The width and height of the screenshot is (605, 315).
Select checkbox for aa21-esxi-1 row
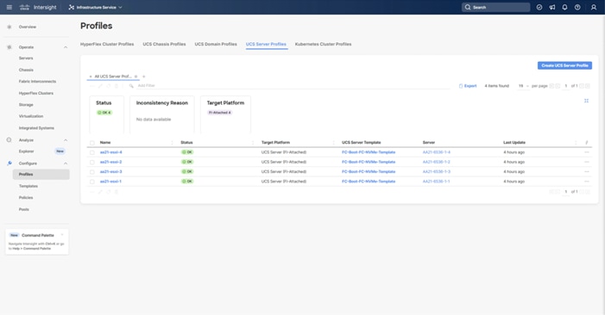[91, 182]
